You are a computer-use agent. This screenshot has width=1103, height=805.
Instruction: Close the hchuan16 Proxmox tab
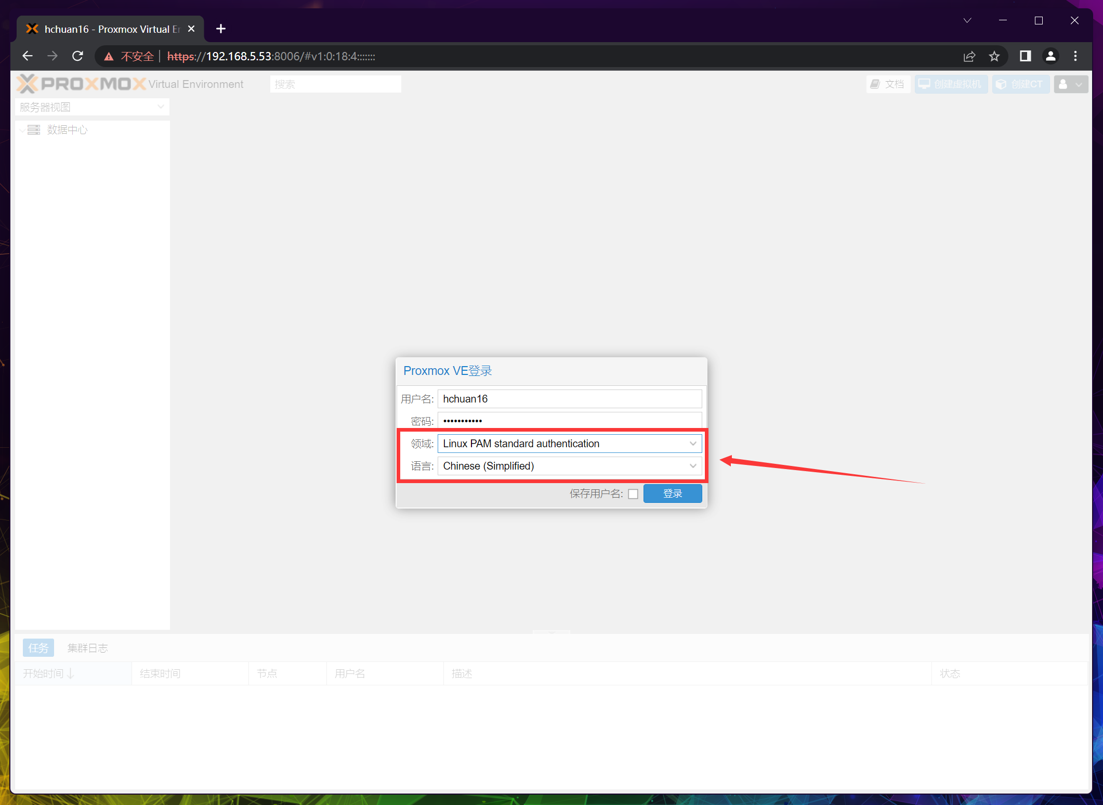coord(191,29)
